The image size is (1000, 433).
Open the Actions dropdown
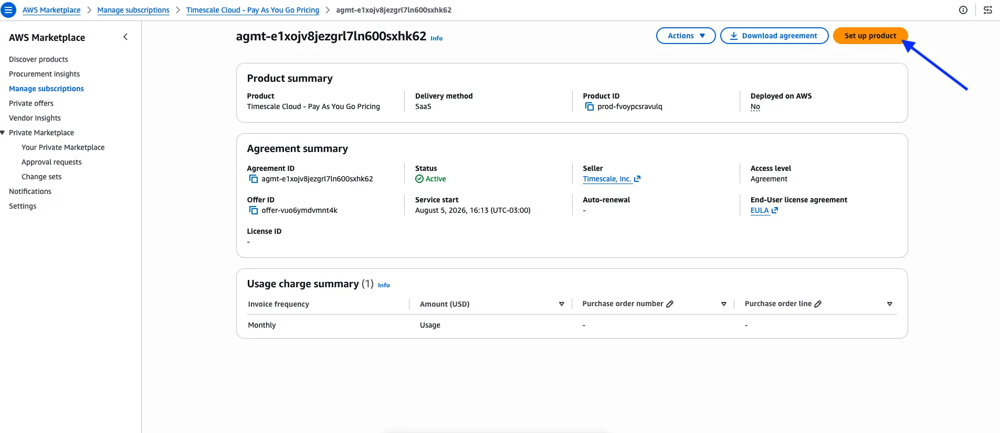pyautogui.click(x=686, y=36)
